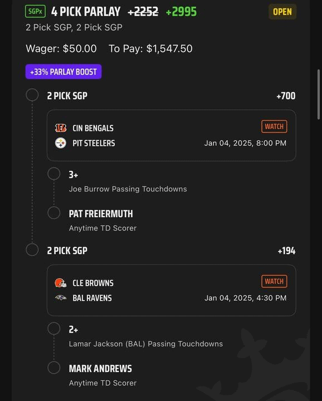The image size is (322, 401).
Task: Click the Cincinnati Bengals team logo
Action: click(x=61, y=128)
